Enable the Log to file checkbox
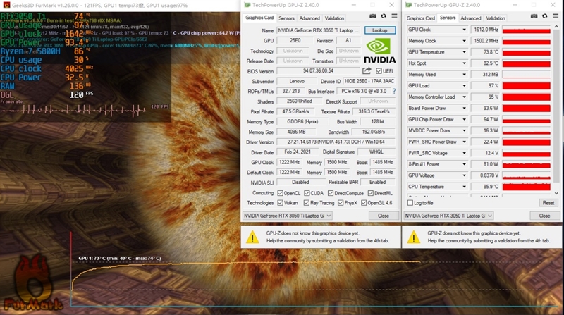Viewport: 564px width, 315px height. pyautogui.click(x=410, y=203)
